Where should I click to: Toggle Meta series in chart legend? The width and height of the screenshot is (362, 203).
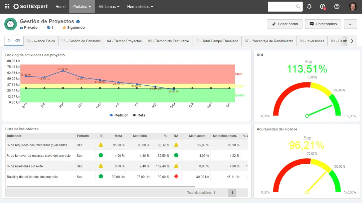point(139,115)
